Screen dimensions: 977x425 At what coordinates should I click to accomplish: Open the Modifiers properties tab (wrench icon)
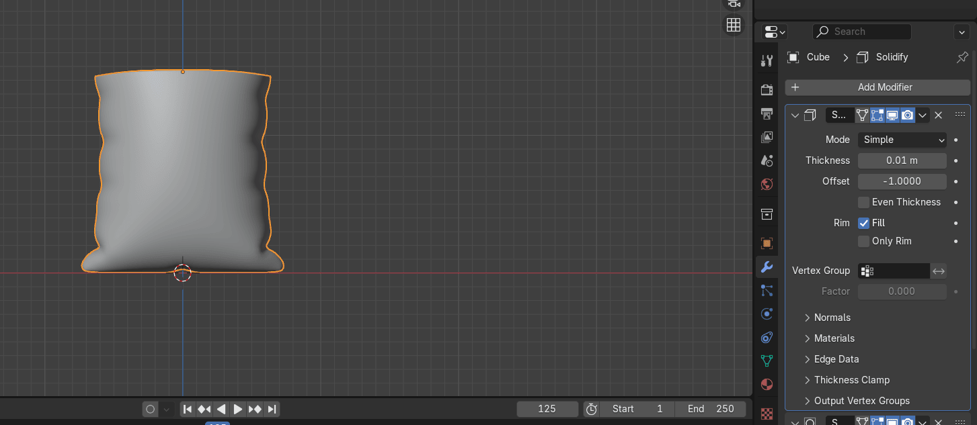(767, 267)
